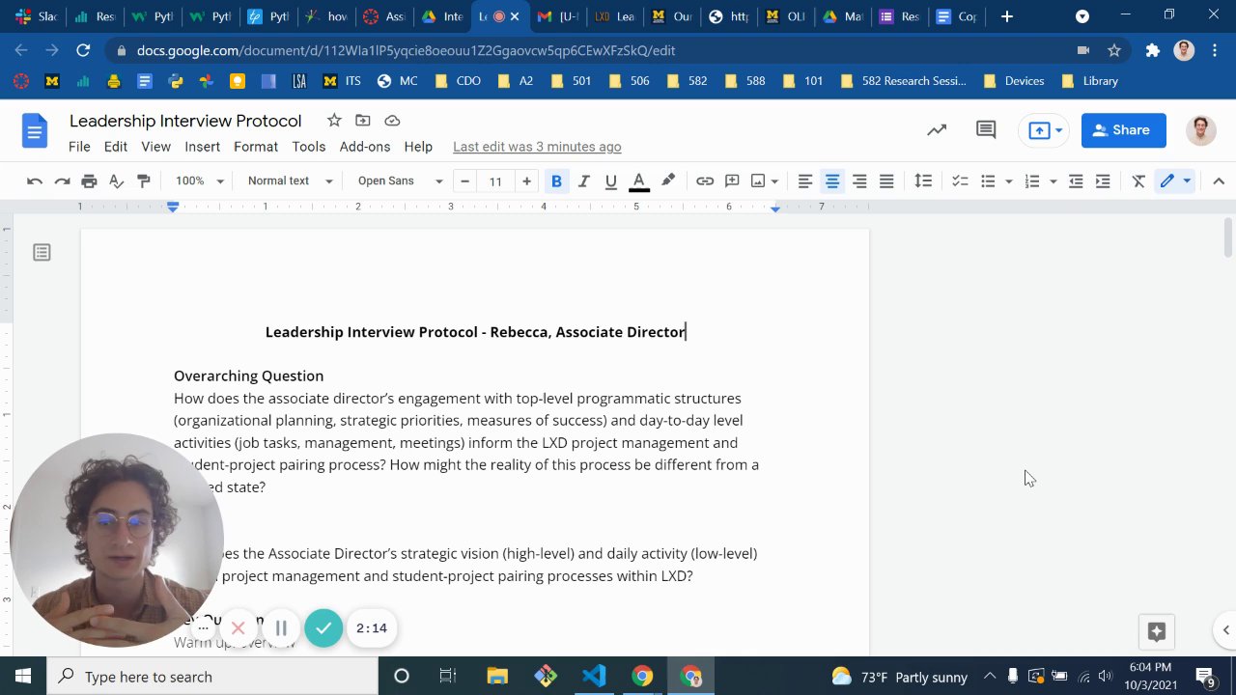Open the 'Last edit was 3 minutes ago' link
The image size is (1236, 695).
tap(537, 147)
